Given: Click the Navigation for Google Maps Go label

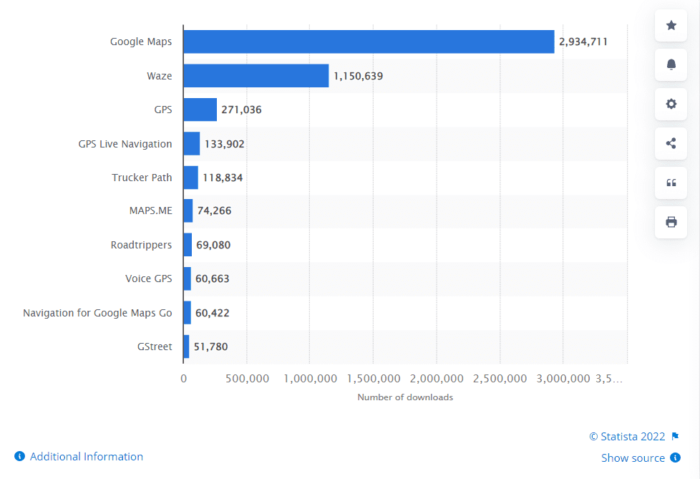Looking at the screenshot, I should click(x=97, y=313).
